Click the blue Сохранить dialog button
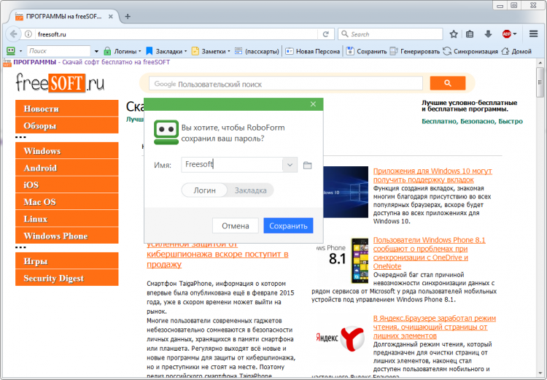 pyautogui.click(x=288, y=226)
